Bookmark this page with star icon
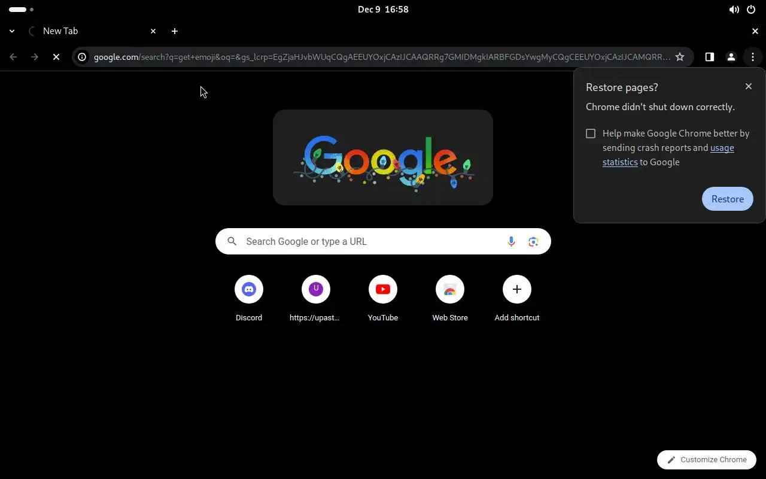766x479 pixels. point(680,57)
